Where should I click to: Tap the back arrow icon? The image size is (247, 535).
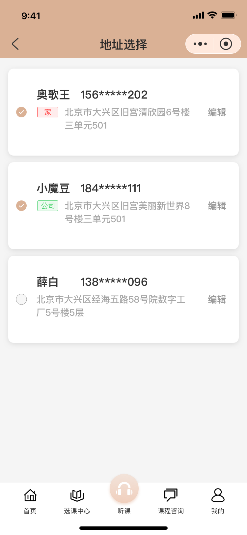15,44
